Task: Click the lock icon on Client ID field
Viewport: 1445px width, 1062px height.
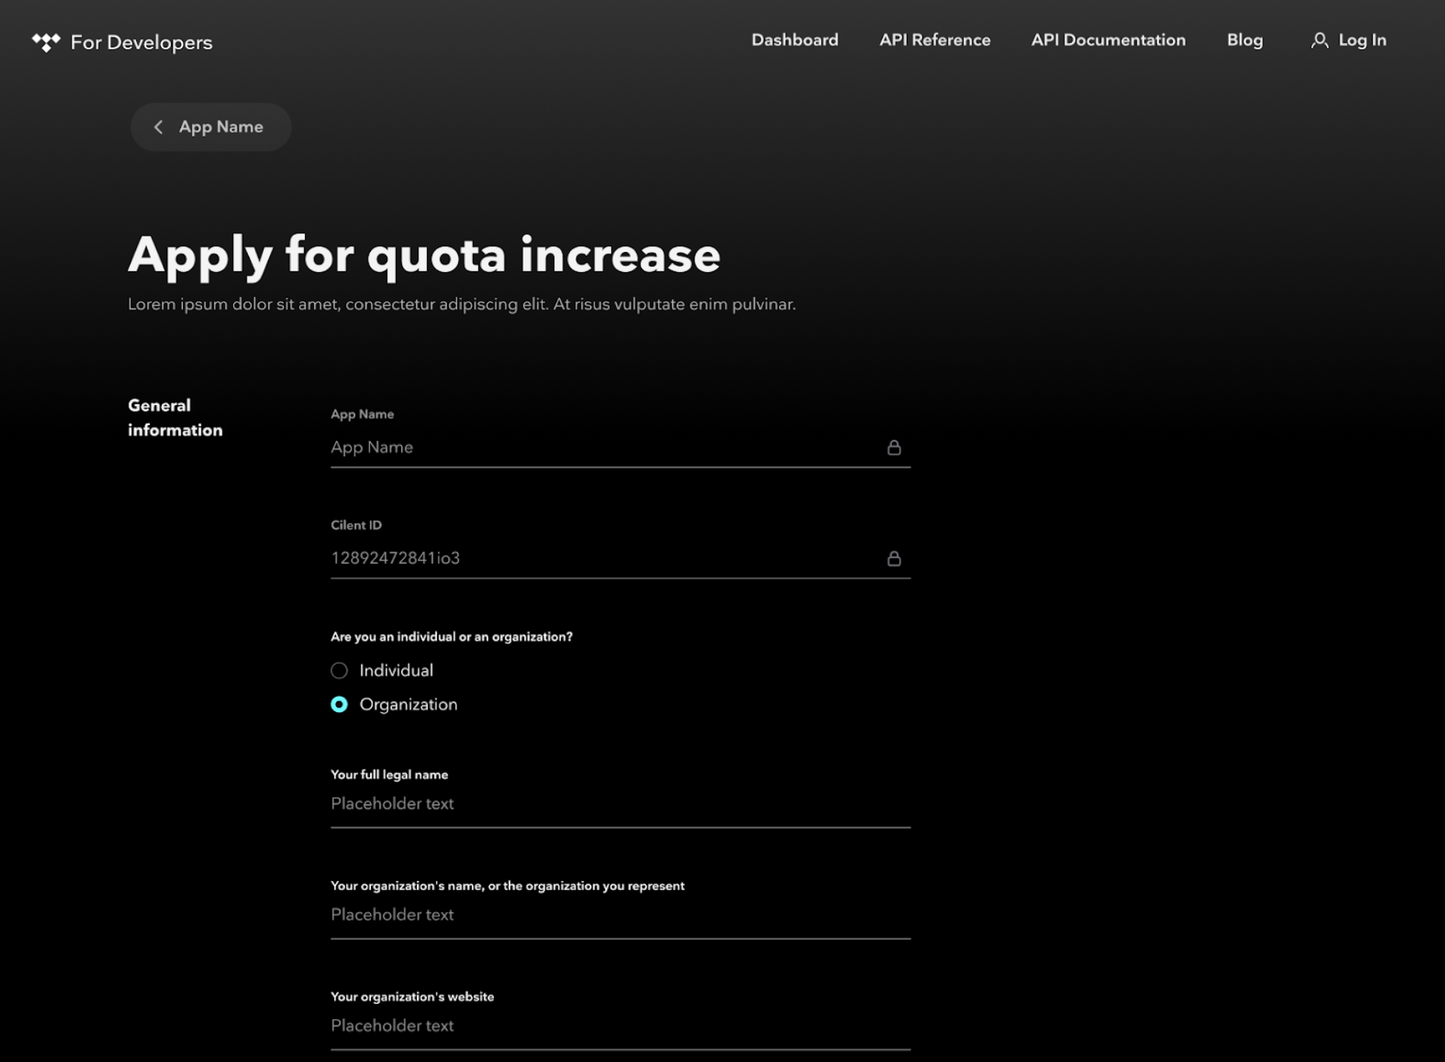Action: [x=894, y=557]
